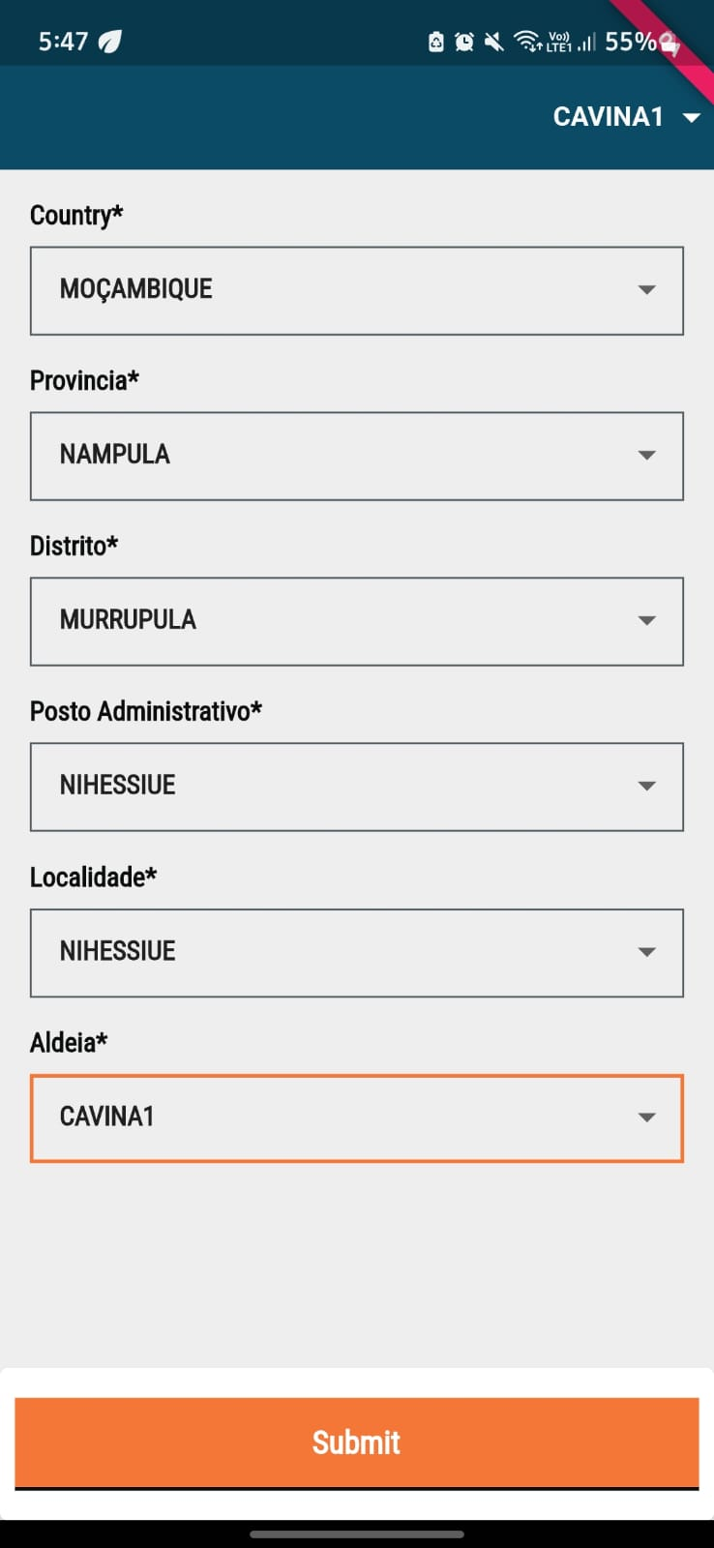The image size is (714, 1548).
Task: Tap the CAVINA1 title in header
Action: (x=608, y=117)
